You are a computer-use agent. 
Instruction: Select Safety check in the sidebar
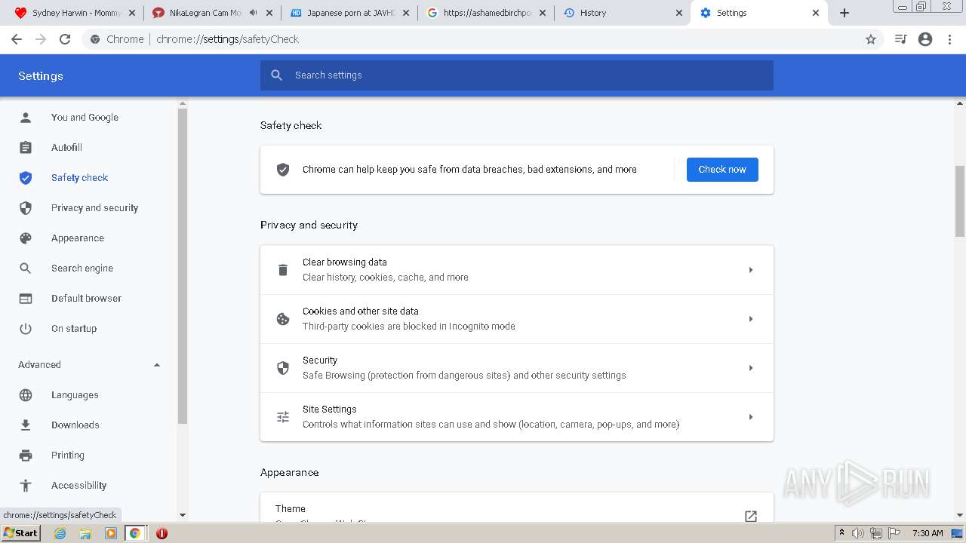(x=79, y=178)
